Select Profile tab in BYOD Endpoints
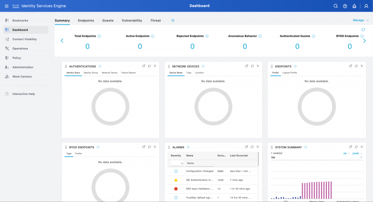This screenshot has width=373, height=202. (x=78, y=154)
